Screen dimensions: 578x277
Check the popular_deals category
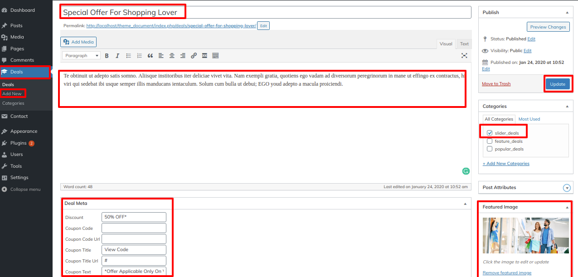tap(490, 149)
